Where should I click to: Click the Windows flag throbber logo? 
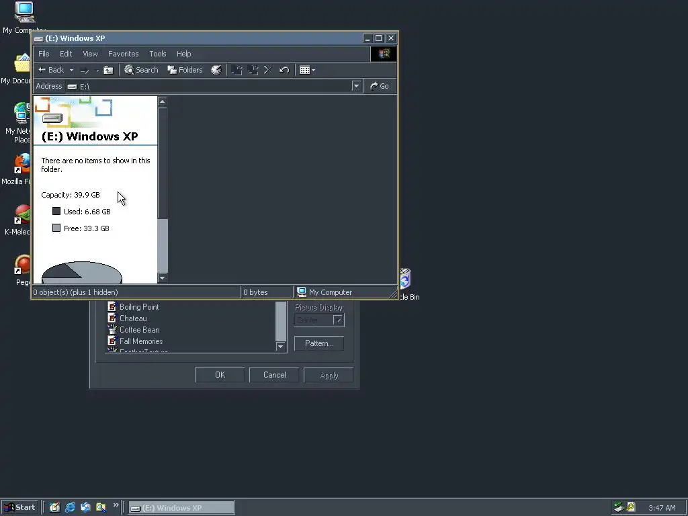(x=384, y=54)
